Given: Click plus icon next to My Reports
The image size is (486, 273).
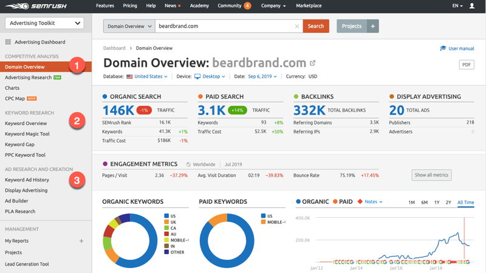Looking at the screenshot, I should coord(81,241).
